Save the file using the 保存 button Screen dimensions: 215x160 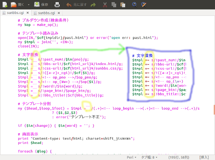[41, 5]
